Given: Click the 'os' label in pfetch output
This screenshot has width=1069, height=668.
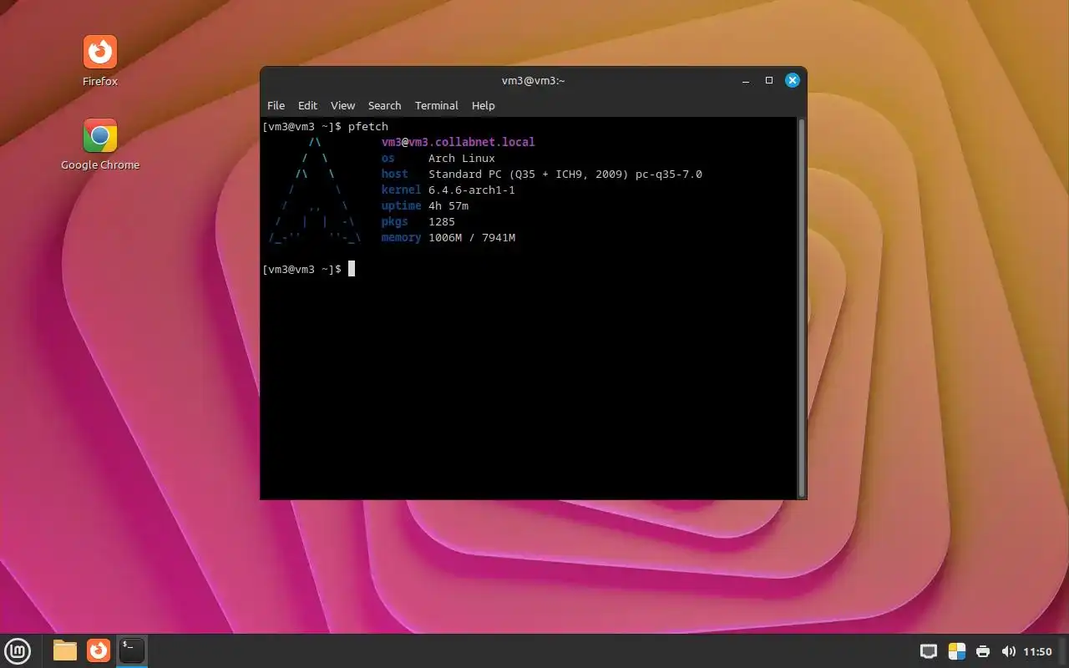Looking at the screenshot, I should pyautogui.click(x=388, y=158).
